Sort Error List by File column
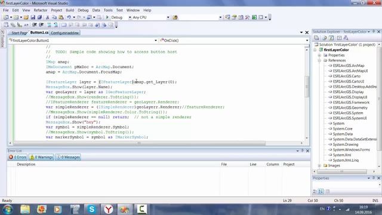Viewport: 382px width, 215px height. (224, 164)
